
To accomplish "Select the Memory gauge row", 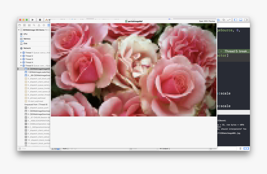I will (x=34, y=39).
